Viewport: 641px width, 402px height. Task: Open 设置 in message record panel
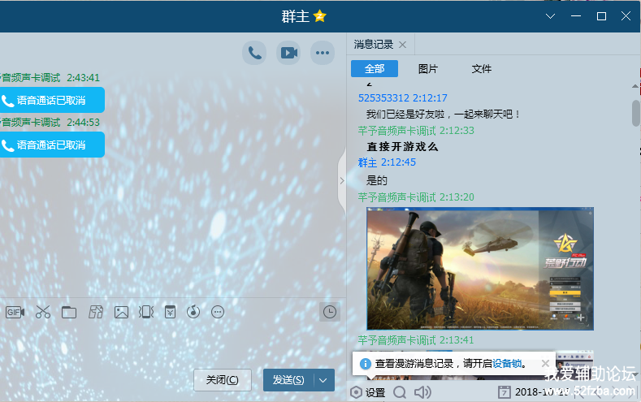coord(367,392)
